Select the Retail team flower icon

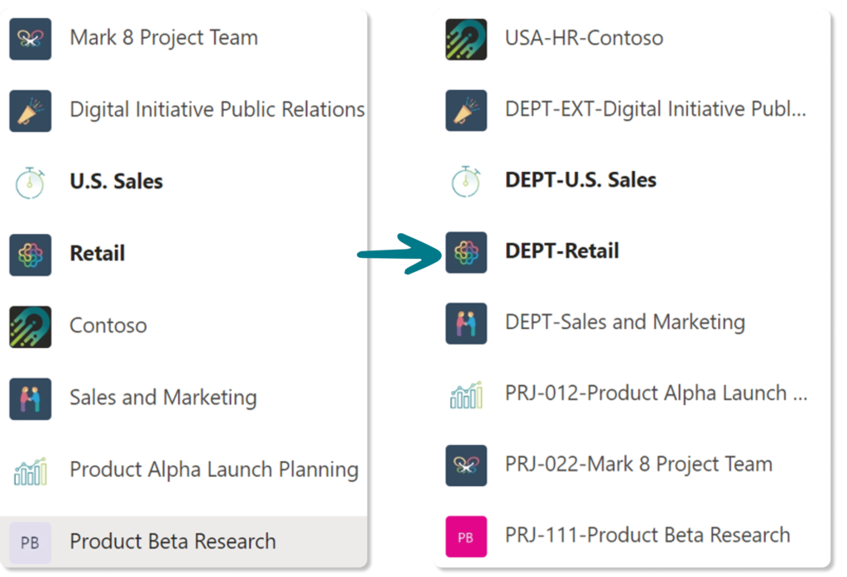(30, 253)
